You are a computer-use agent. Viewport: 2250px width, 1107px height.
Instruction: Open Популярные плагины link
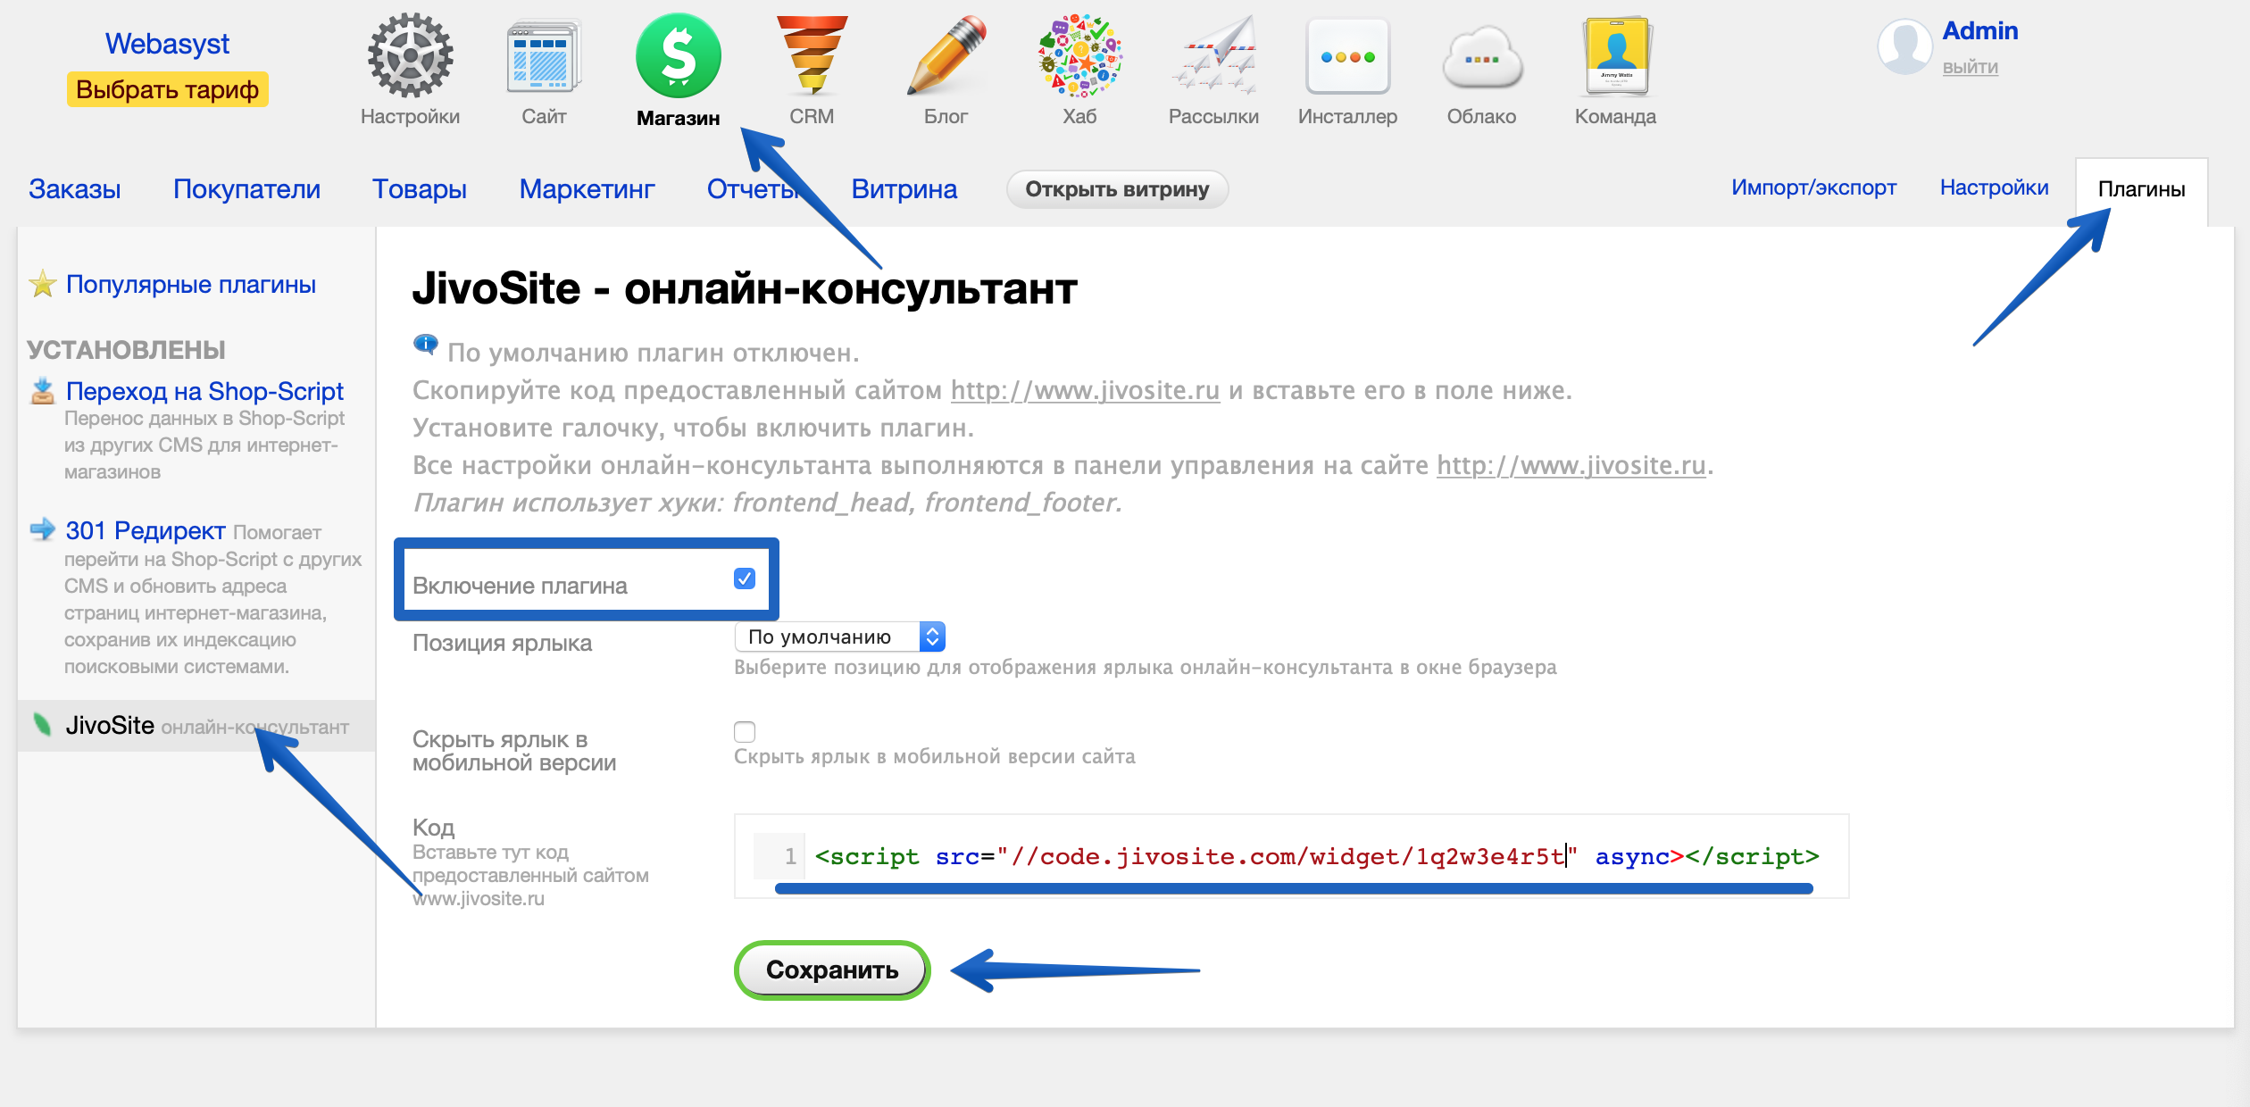click(190, 284)
